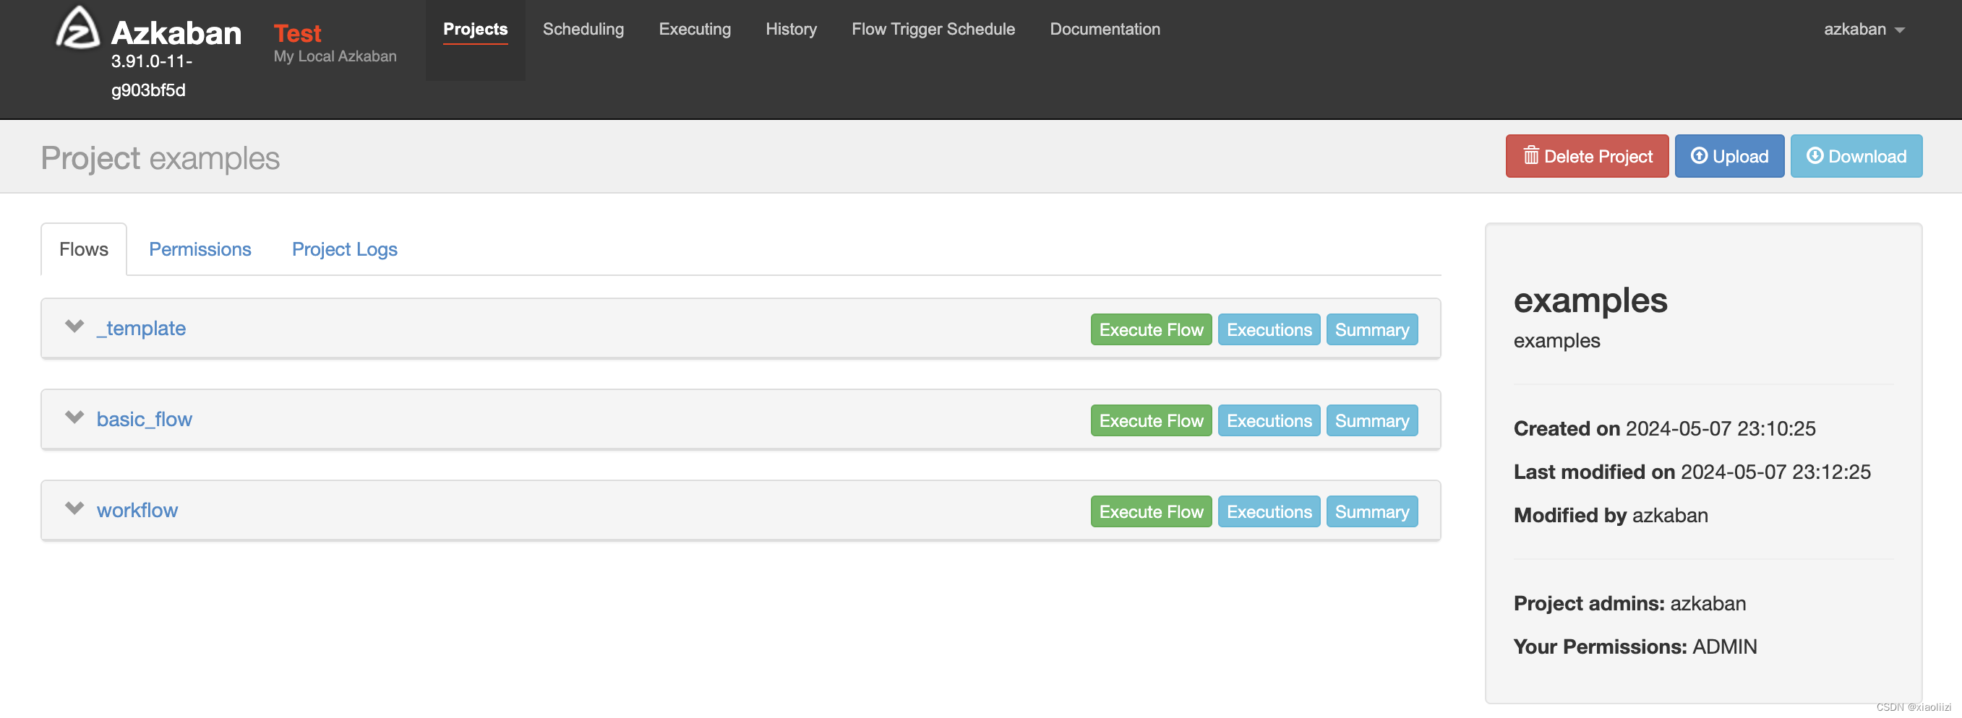The image size is (1962, 718).
Task: Click the download arrow icon
Action: 1815,156
